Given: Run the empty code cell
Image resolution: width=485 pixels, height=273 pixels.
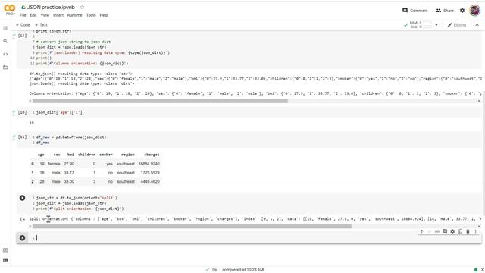Looking at the screenshot, I should [22, 237].
